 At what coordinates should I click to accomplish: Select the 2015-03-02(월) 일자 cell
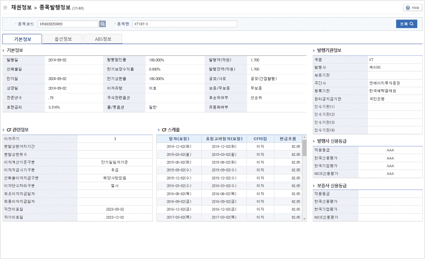coord(179,154)
